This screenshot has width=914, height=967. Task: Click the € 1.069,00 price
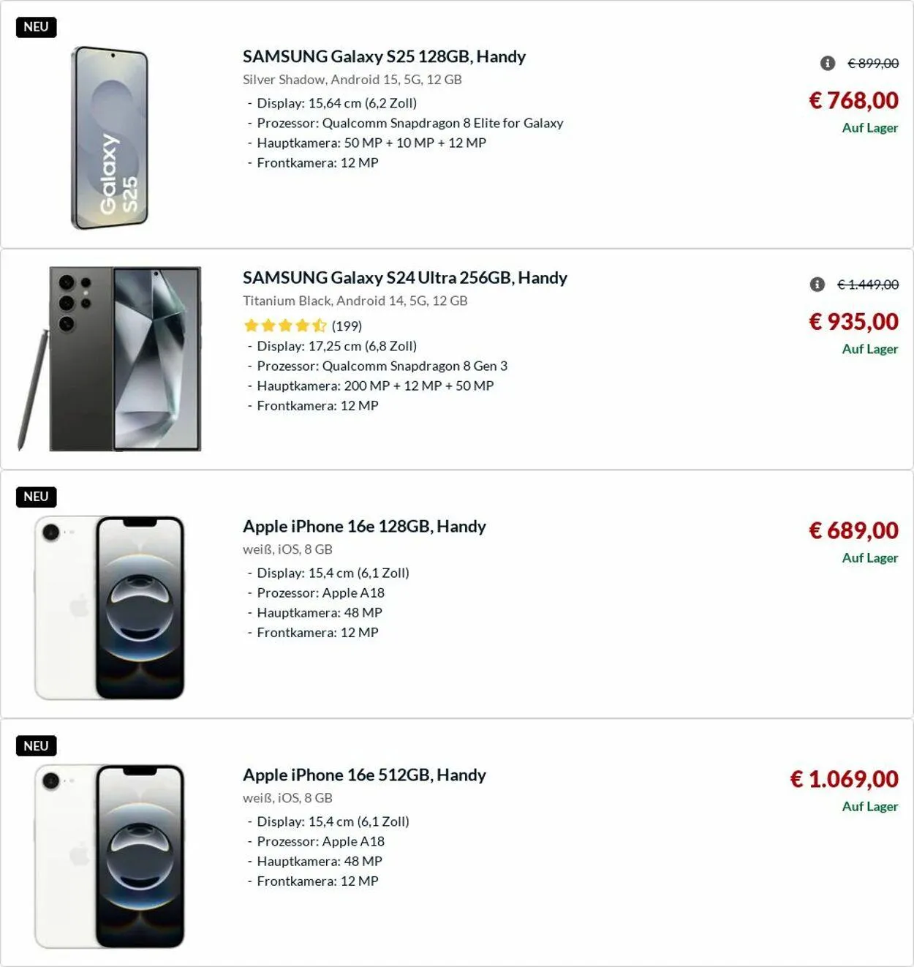(844, 779)
